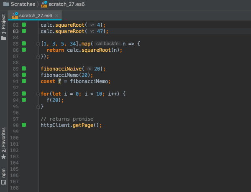Click the green coverage marker on line 86
The image size is (251, 192).
(24, 50)
